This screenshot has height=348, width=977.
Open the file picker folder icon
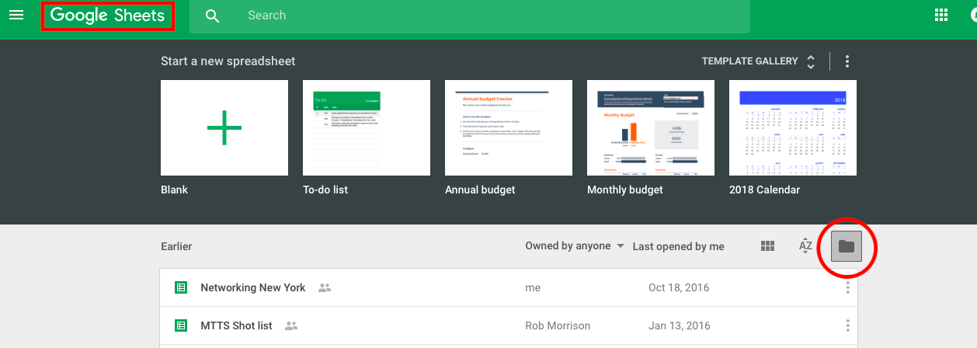846,247
